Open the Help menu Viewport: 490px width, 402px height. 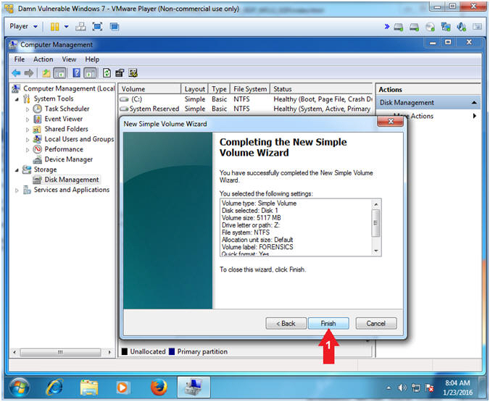pos(92,59)
